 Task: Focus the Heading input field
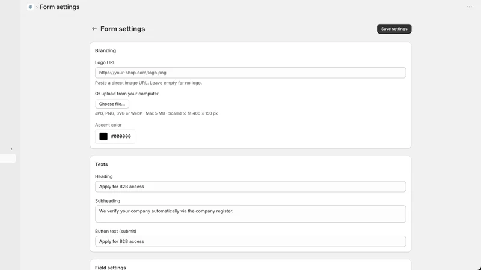pyautogui.click(x=250, y=187)
